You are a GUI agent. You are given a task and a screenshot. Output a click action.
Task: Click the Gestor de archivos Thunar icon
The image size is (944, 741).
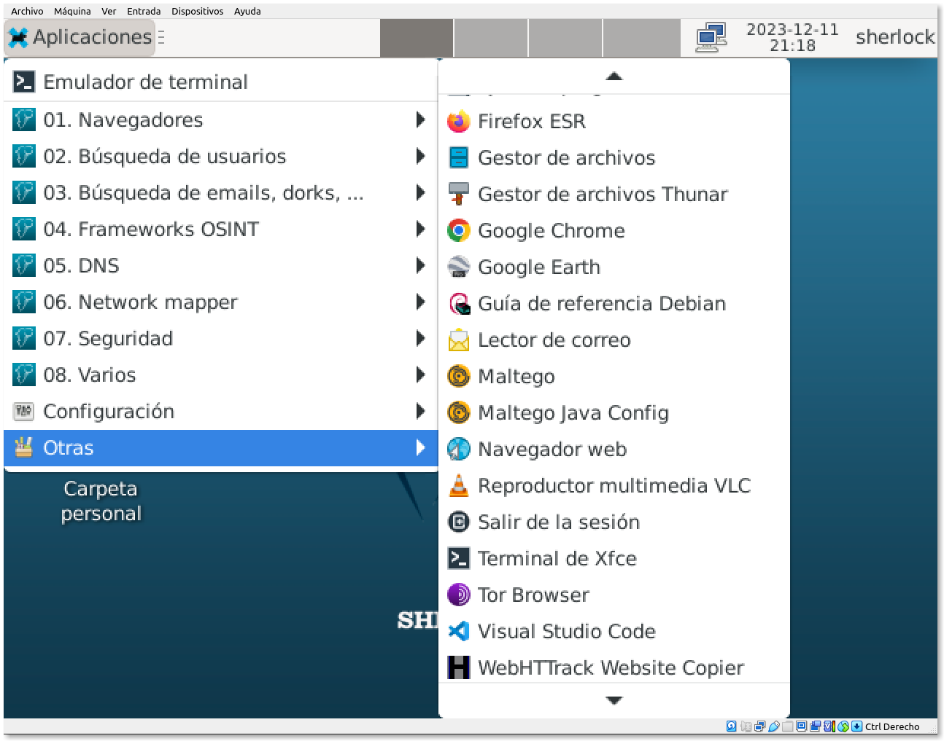point(458,194)
